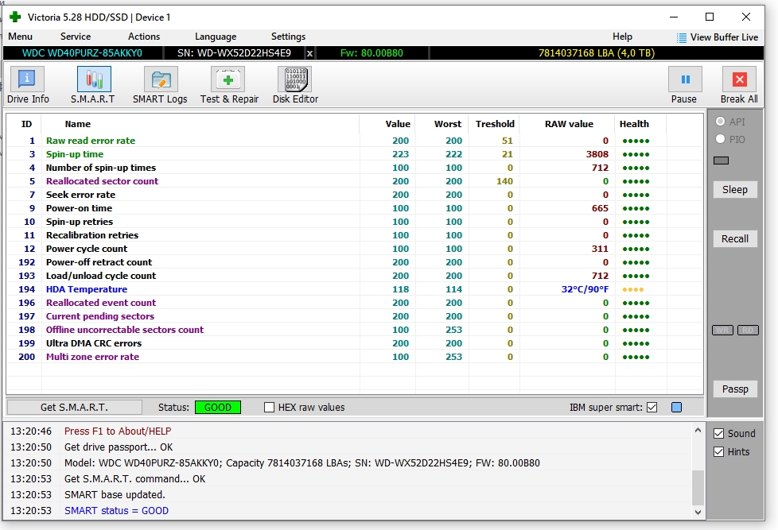Click the Health column header

click(634, 124)
